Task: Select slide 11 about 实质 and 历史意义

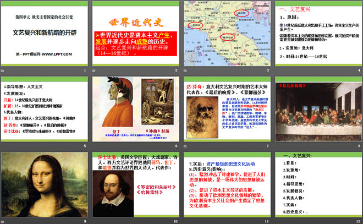Action: pyautogui.click(x=227, y=184)
